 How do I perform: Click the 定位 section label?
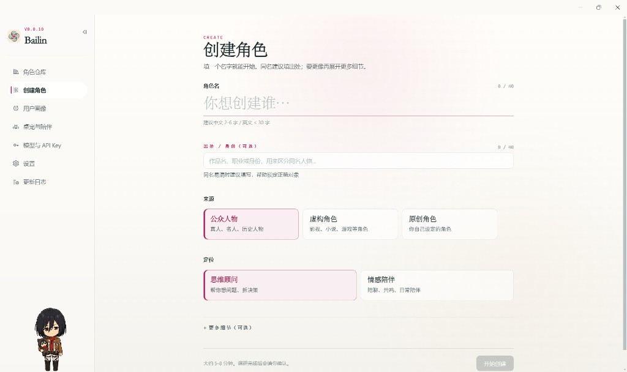[209, 259]
